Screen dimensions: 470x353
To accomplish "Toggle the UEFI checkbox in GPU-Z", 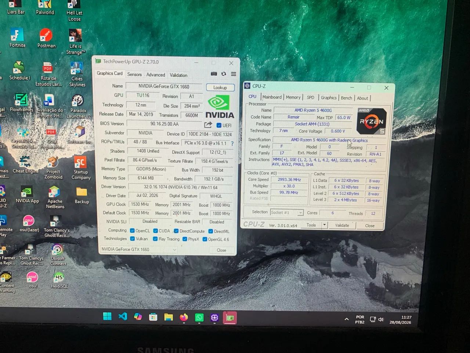I will coord(219,125).
